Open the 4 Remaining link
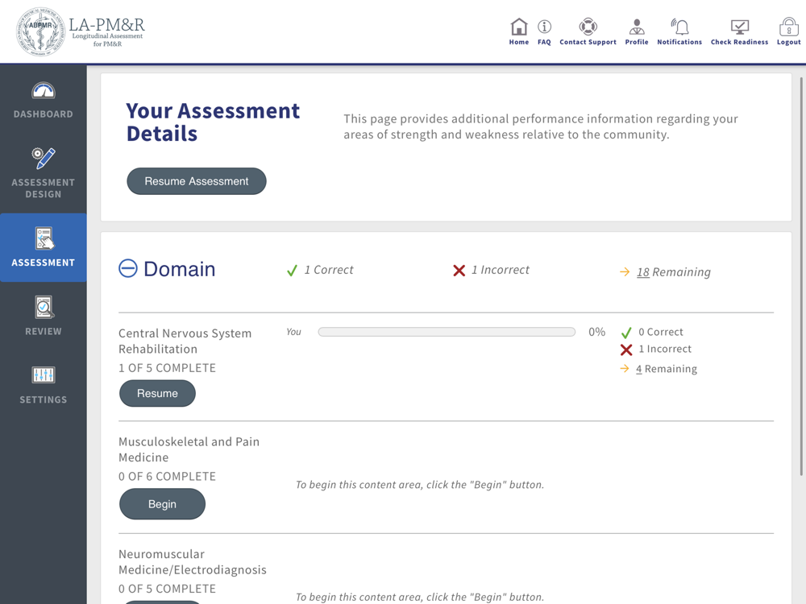This screenshot has width=806, height=604. coord(667,369)
